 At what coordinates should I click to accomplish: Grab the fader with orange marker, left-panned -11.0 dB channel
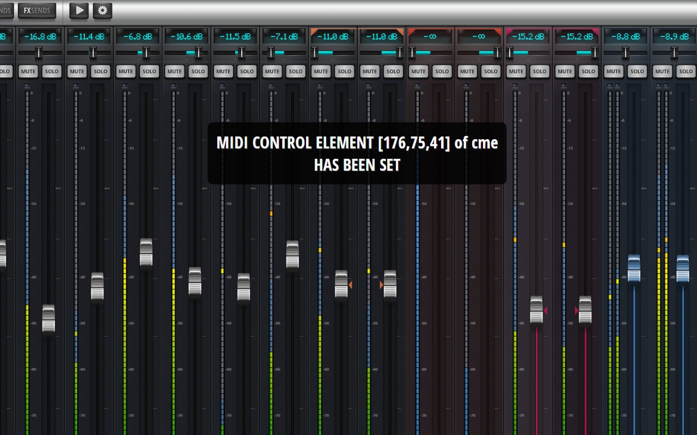[x=341, y=284]
